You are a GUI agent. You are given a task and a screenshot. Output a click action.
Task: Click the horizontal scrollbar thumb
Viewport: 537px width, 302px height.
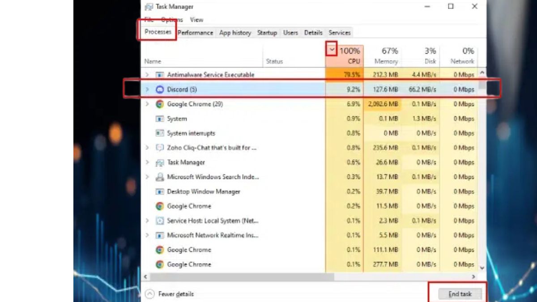pos(242,277)
